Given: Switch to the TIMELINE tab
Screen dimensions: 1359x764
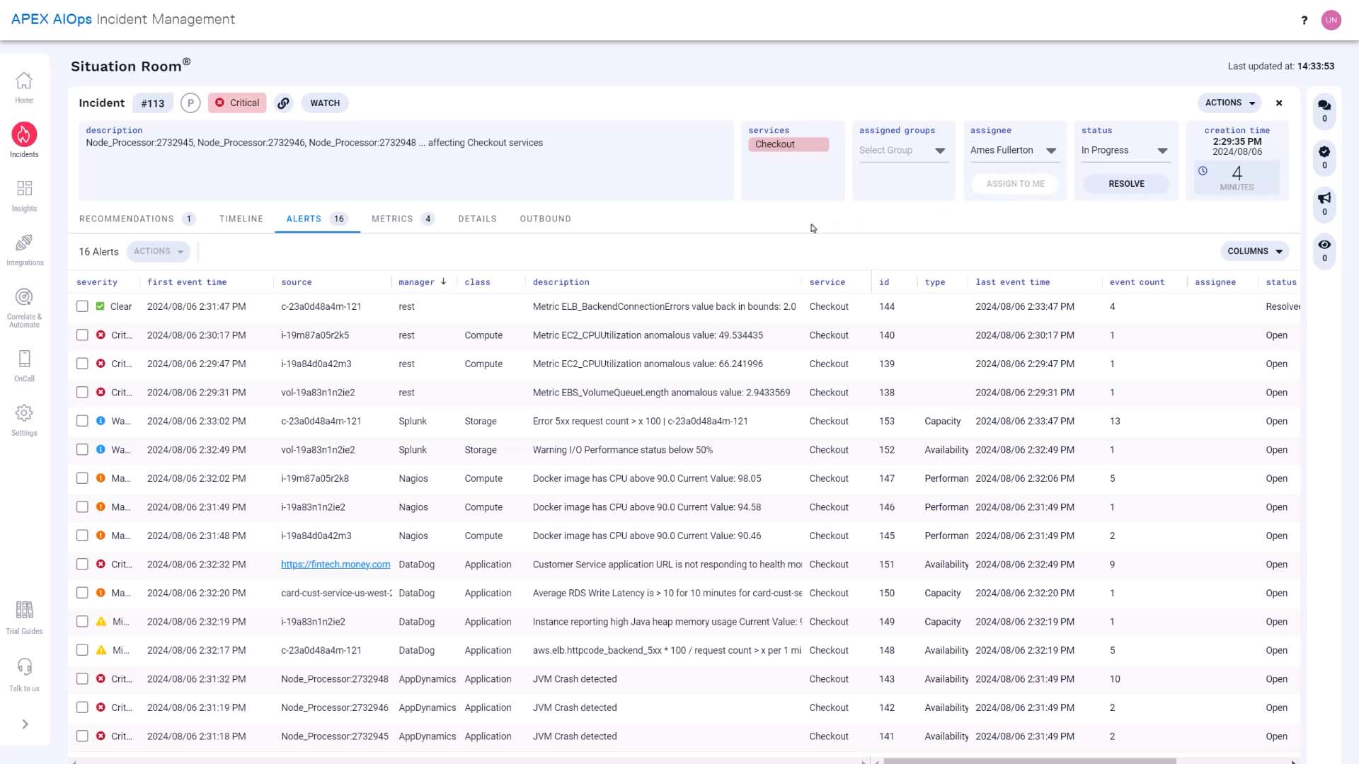Looking at the screenshot, I should [x=241, y=219].
